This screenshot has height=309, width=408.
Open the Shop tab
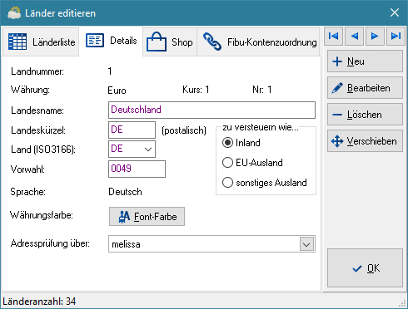click(170, 42)
